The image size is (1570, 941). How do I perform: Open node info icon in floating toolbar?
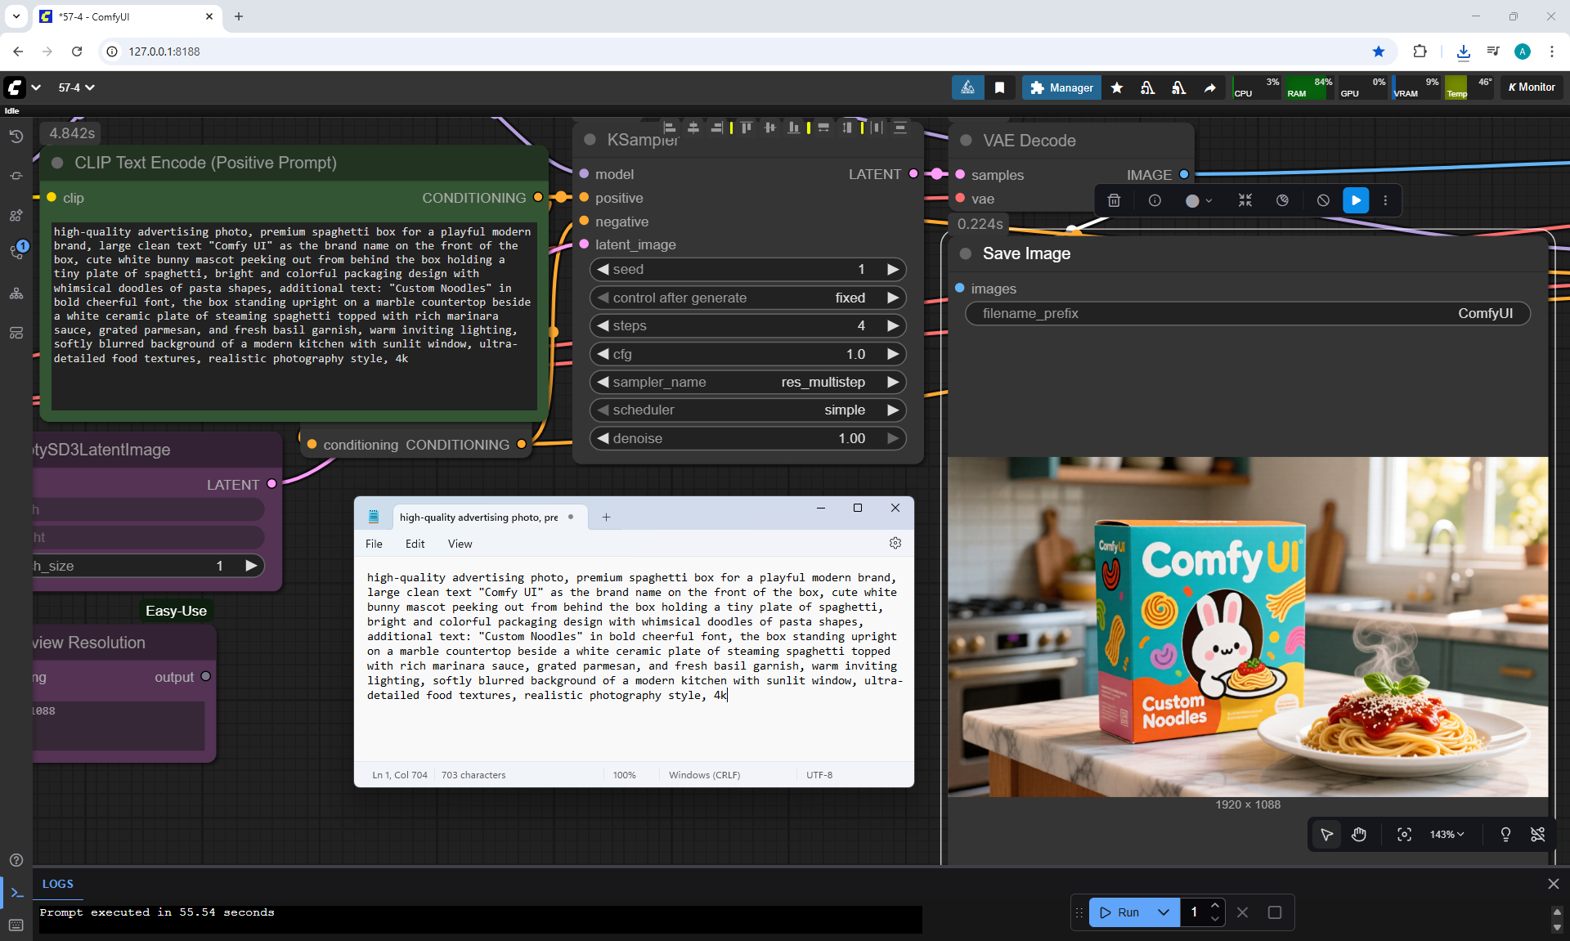(x=1155, y=200)
